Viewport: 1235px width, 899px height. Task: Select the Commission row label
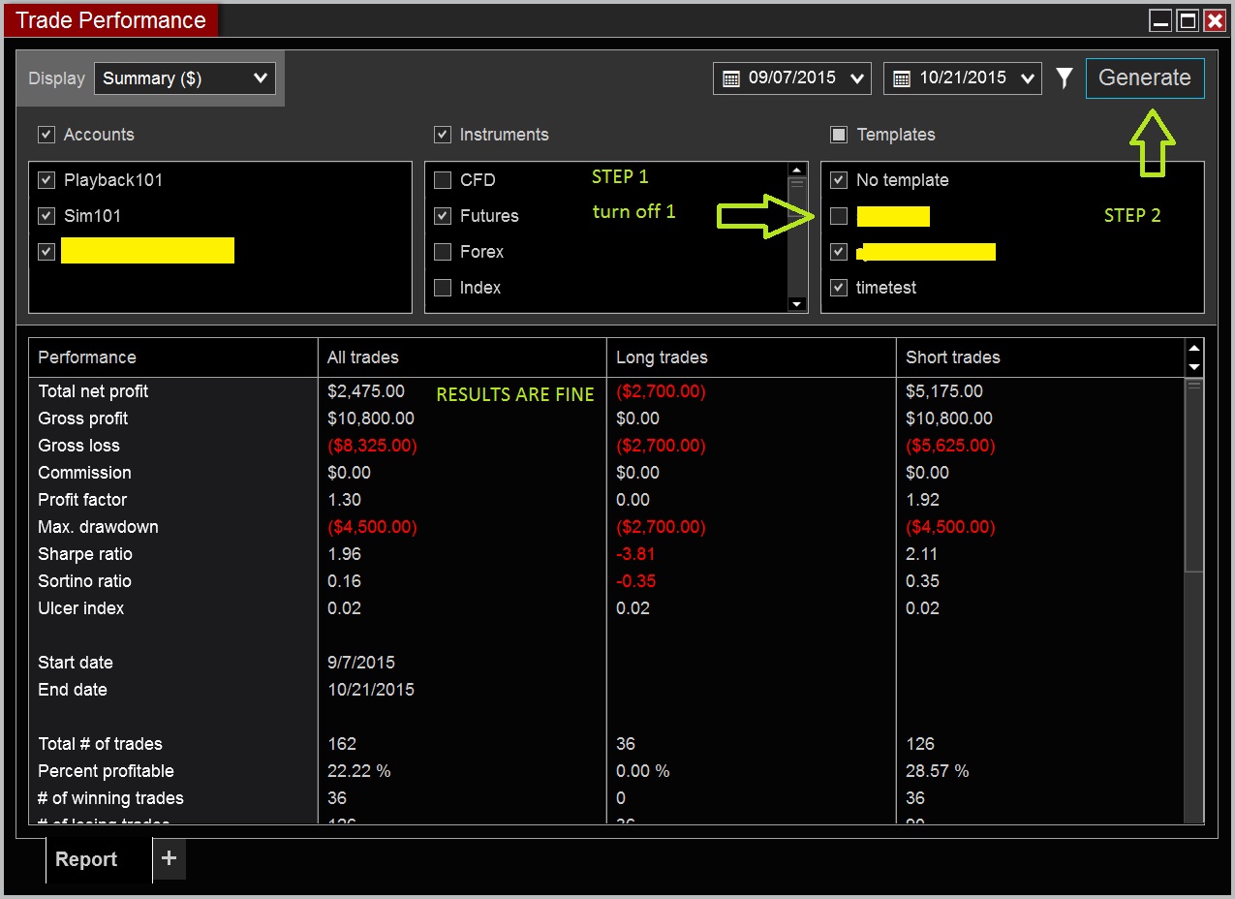[x=84, y=473]
